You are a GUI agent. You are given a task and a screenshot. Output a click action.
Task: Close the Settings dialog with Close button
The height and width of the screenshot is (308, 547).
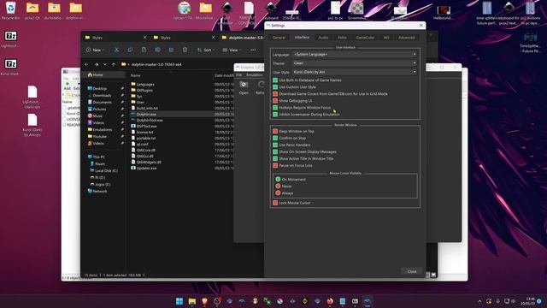coord(412,271)
